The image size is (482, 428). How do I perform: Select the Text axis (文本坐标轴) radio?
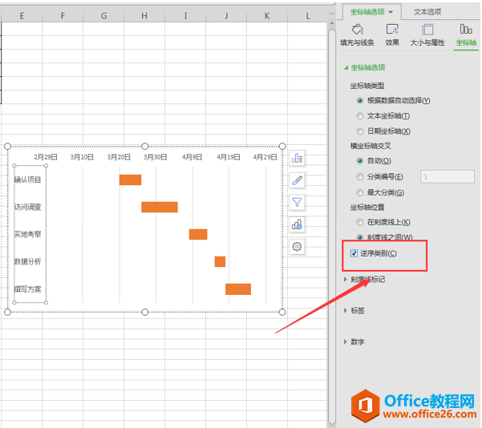pos(359,116)
